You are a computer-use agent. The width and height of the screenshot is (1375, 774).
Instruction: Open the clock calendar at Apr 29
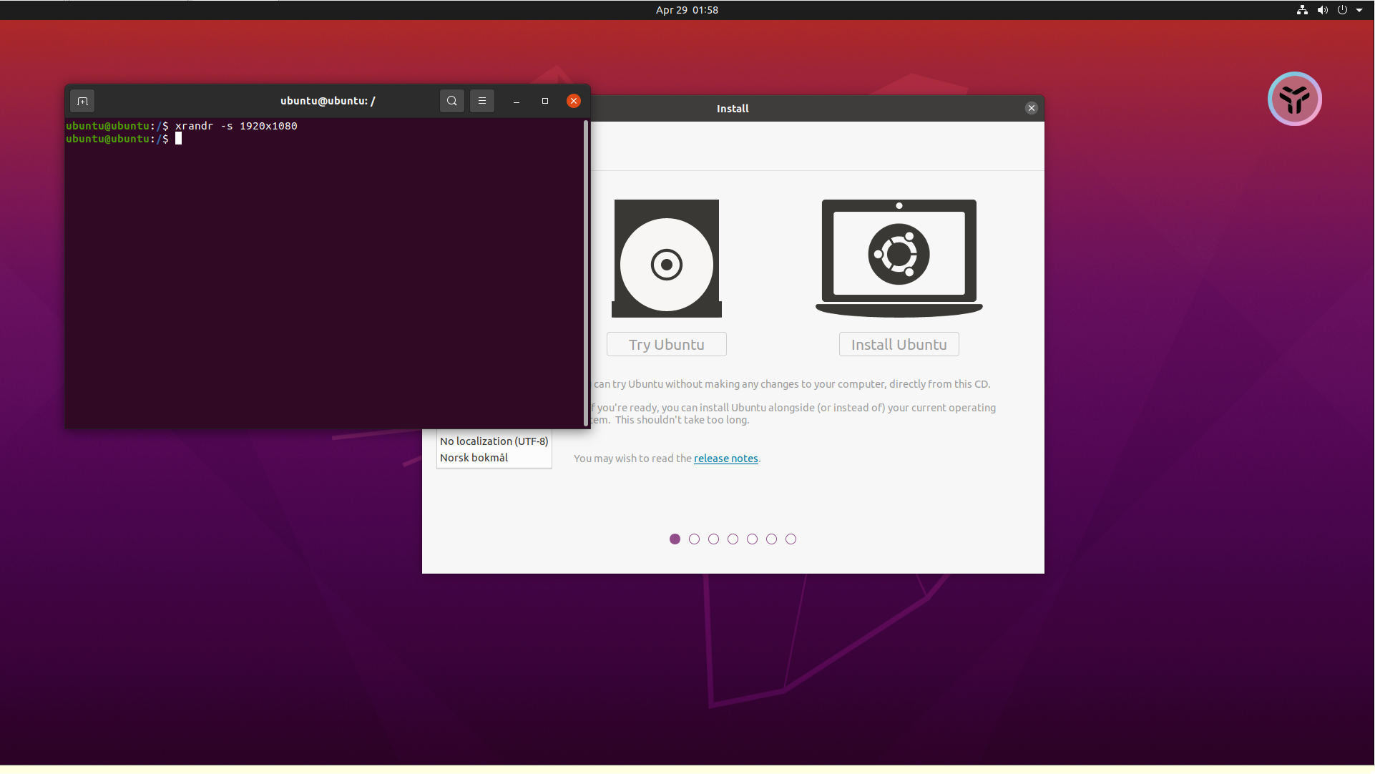click(687, 10)
